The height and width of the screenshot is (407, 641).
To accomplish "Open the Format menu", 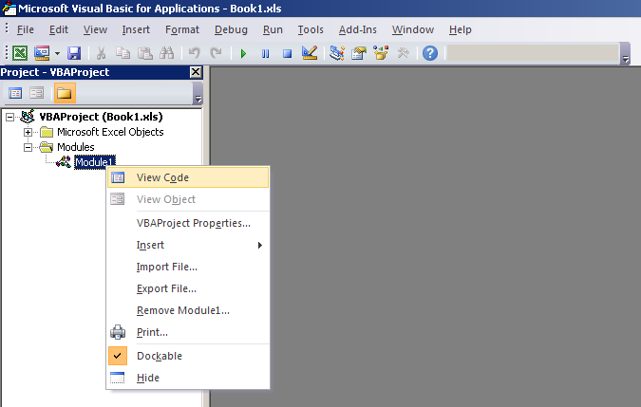I will click(x=182, y=29).
